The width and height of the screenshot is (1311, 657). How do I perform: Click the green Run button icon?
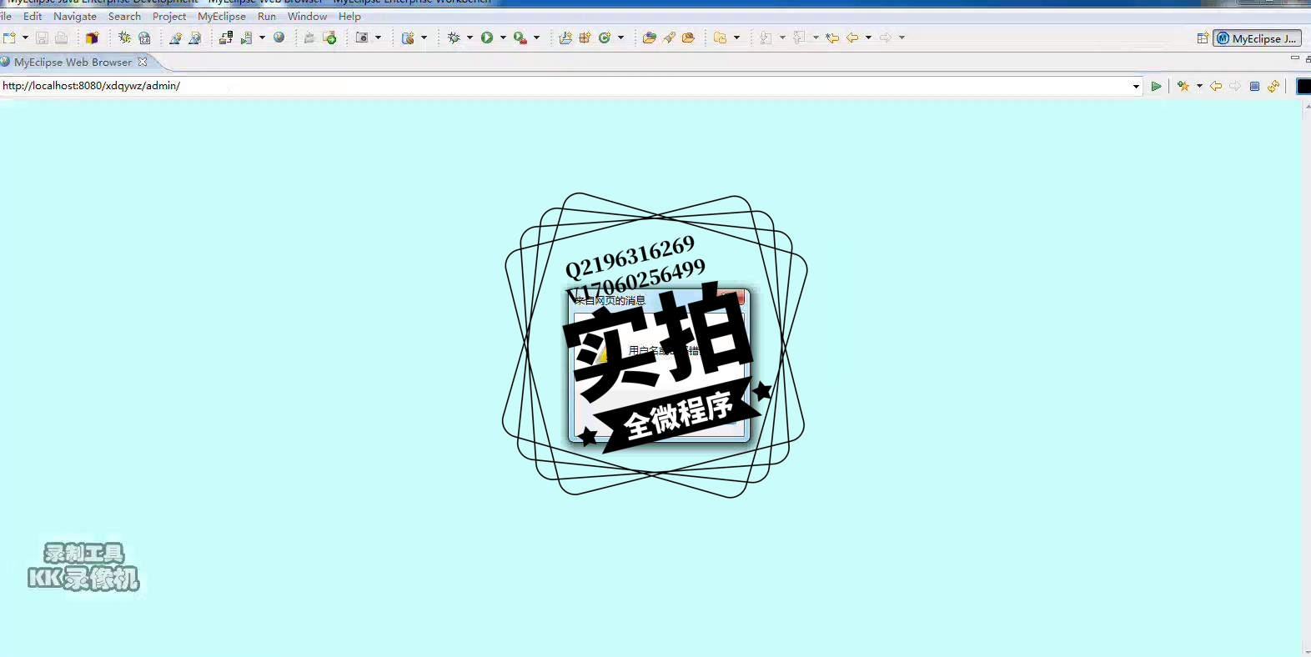point(487,38)
